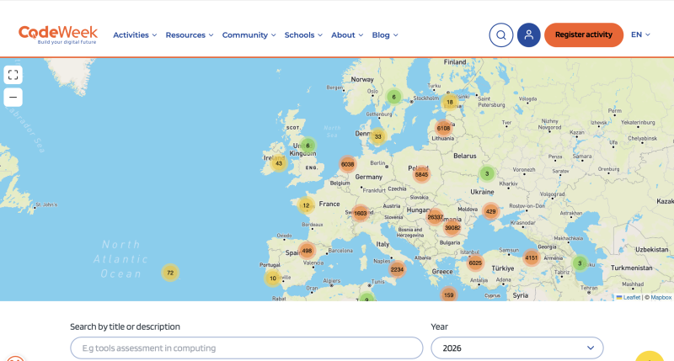
Task: Open the Year dropdown showing 2026
Action: coord(517,348)
